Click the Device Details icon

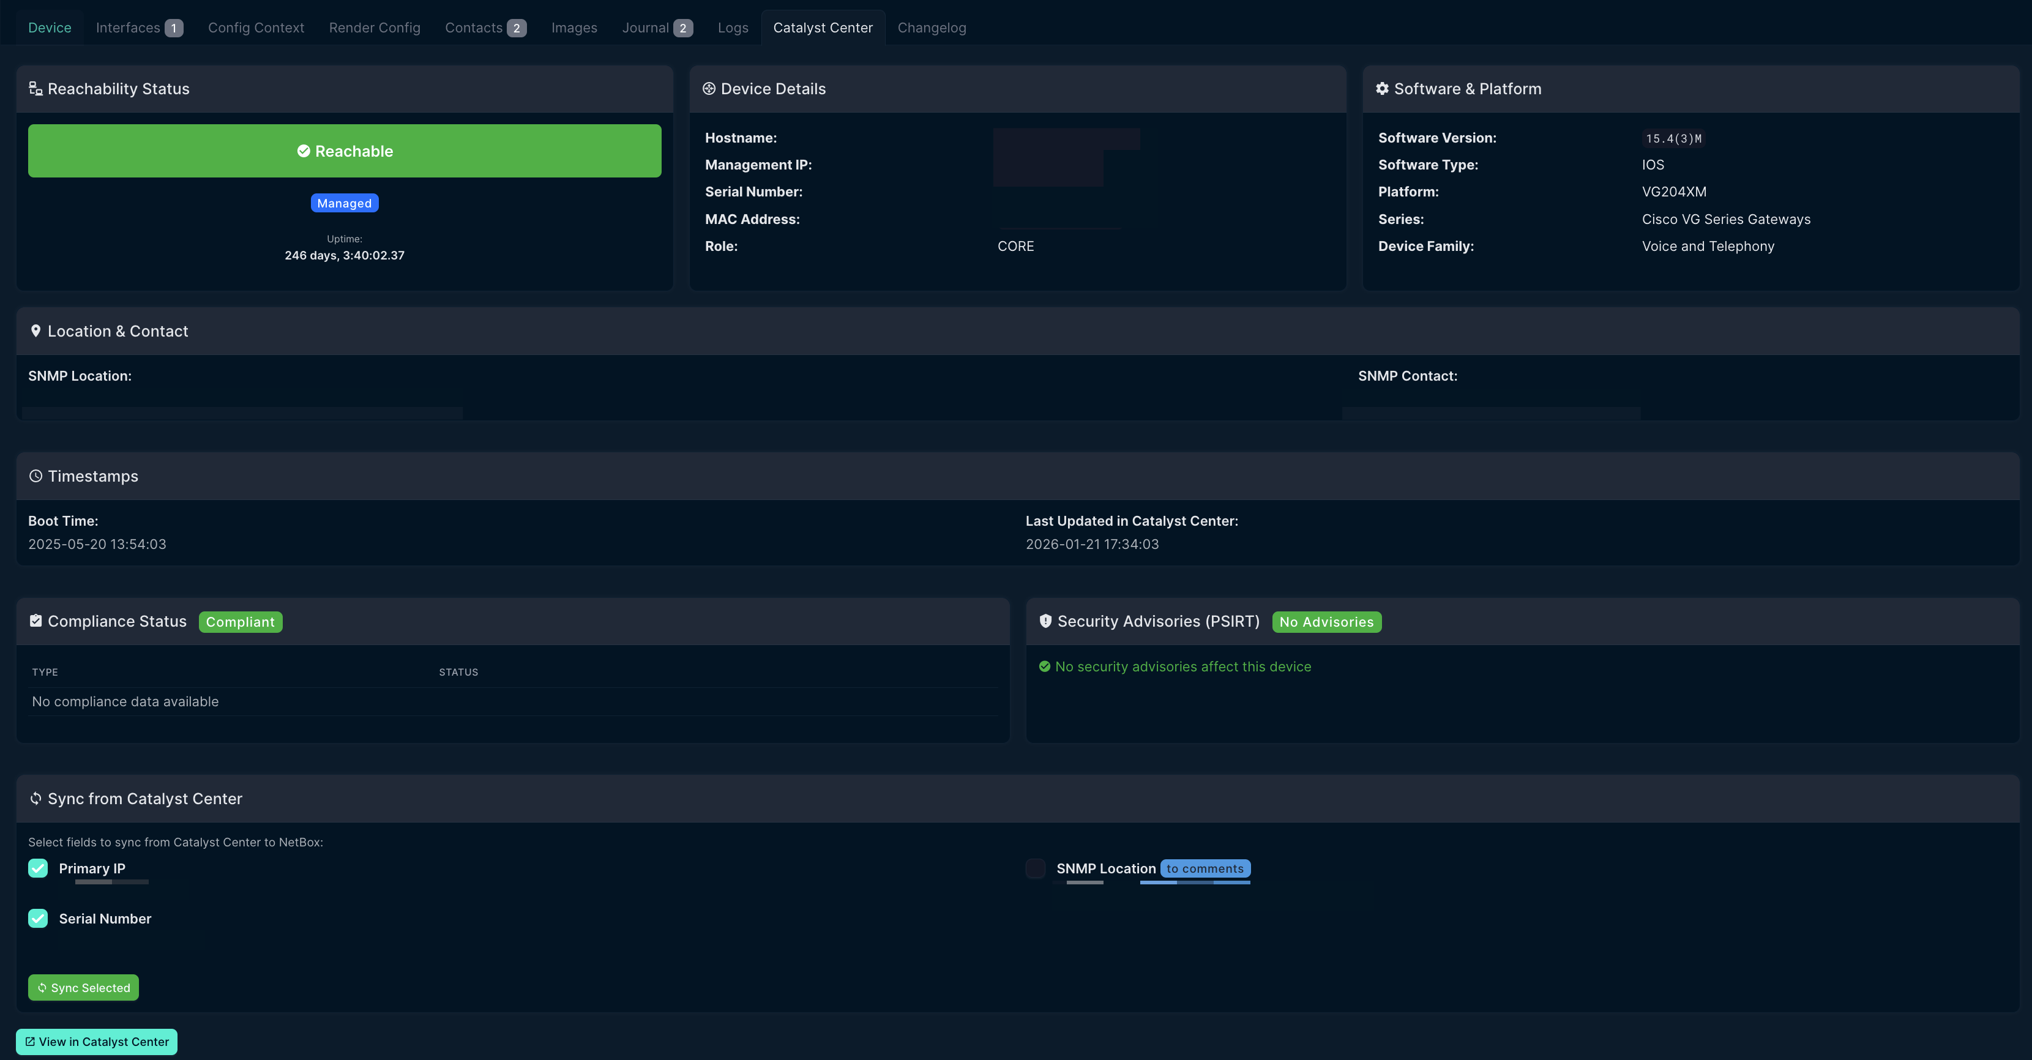pyautogui.click(x=708, y=89)
